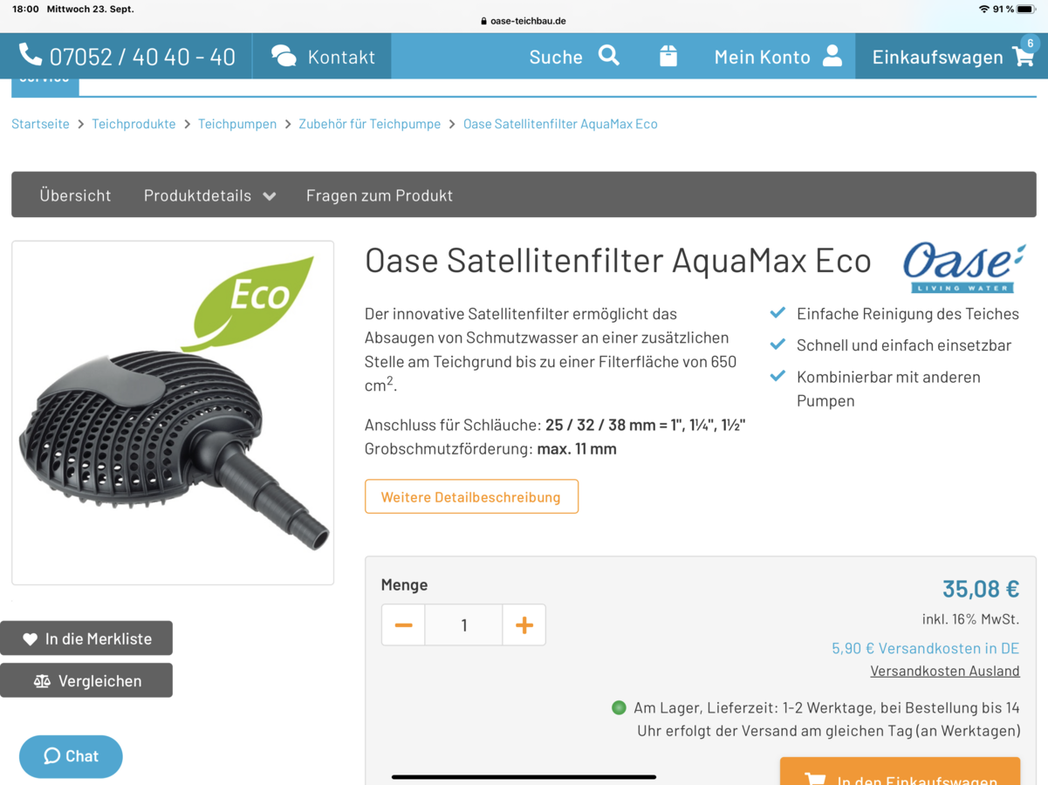Open the satellite filter product image
1048x785 pixels.
pyautogui.click(x=173, y=413)
